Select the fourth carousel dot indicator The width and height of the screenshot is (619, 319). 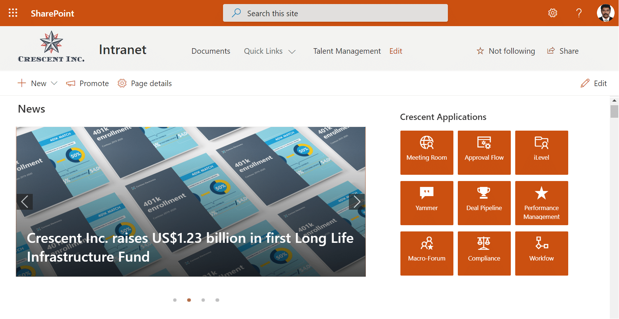click(217, 300)
